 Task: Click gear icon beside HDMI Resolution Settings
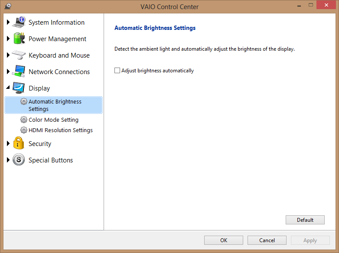click(x=24, y=130)
